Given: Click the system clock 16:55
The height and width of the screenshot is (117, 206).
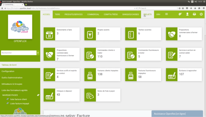Looking at the screenshot, I should (x=200, y=2).
